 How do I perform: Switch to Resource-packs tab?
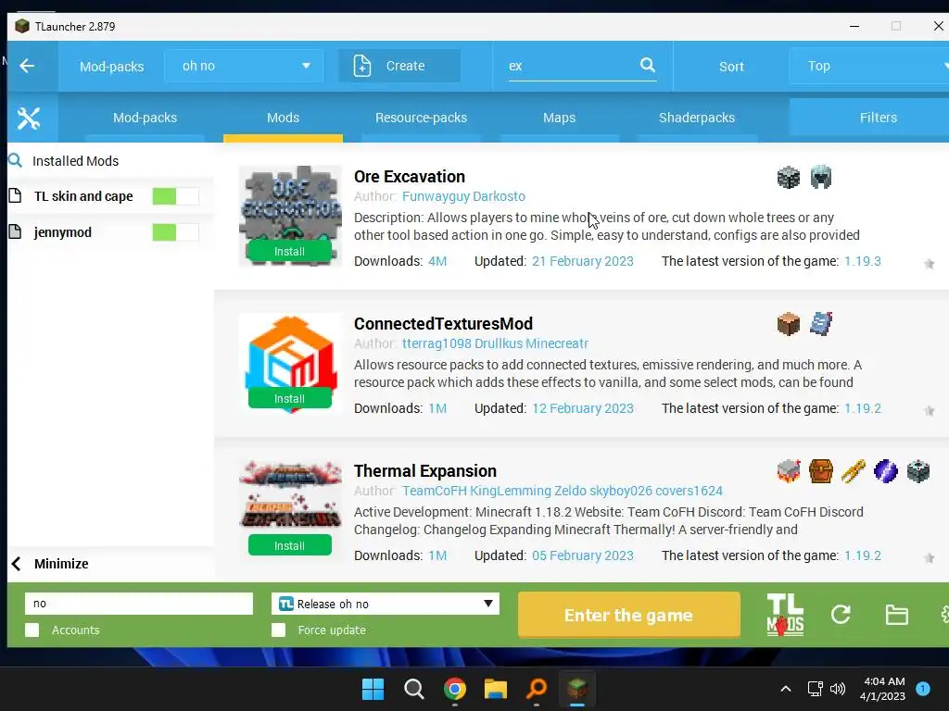point(422,118)
